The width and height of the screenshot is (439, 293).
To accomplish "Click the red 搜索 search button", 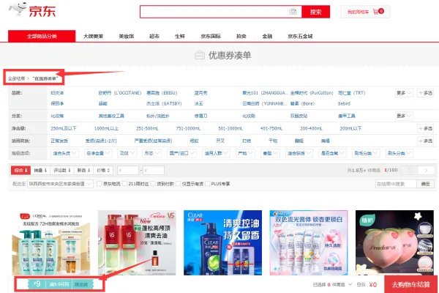I will [x=315, y=12].
